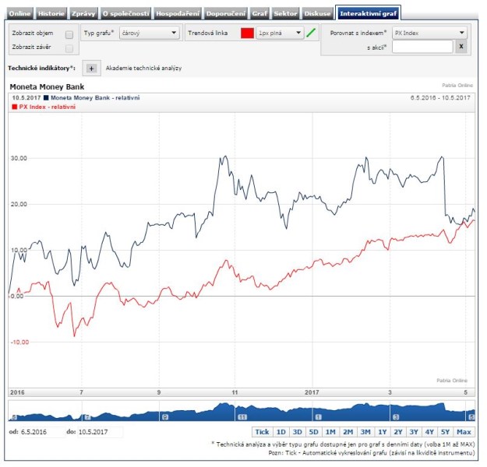The height and width of the screenshot is (467, 487).
Task: Toggle the Zobrazit objem checkbox
Action: point(69,34)
